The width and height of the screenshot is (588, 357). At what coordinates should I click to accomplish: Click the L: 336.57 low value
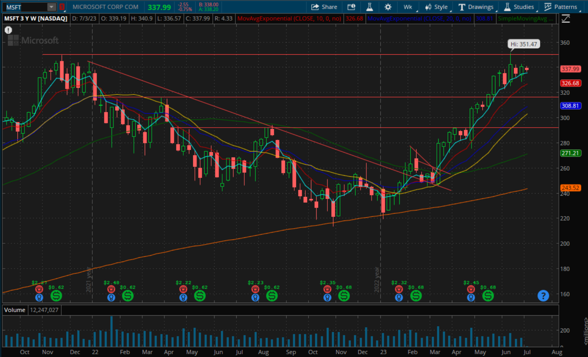[x=169, y=19]
